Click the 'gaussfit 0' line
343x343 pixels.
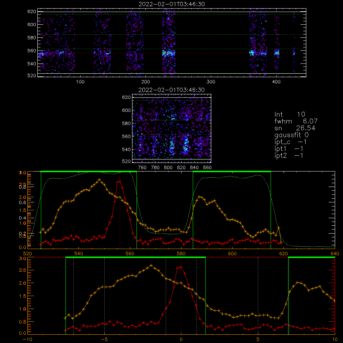(292, 135)
